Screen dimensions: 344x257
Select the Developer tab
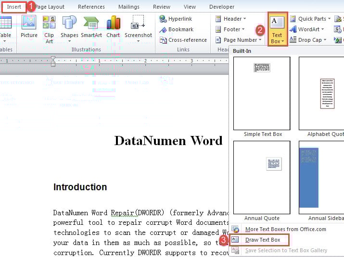point(222,7)
